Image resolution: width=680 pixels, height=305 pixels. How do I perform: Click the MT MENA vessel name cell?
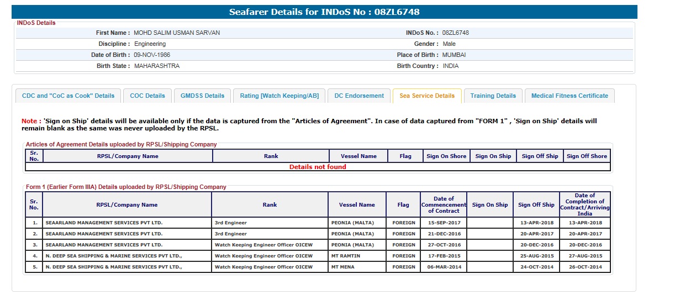pyautogui.click(x=344, y=267)
